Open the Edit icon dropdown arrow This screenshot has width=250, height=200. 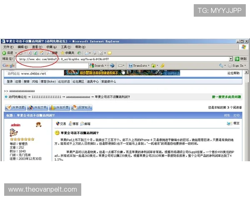coord(105,53)
